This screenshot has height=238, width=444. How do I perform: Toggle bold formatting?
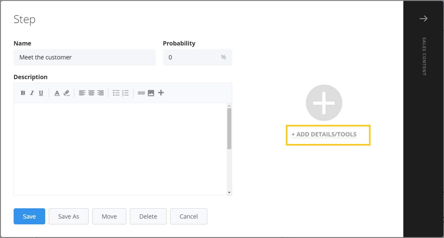[x=23, y=92]
